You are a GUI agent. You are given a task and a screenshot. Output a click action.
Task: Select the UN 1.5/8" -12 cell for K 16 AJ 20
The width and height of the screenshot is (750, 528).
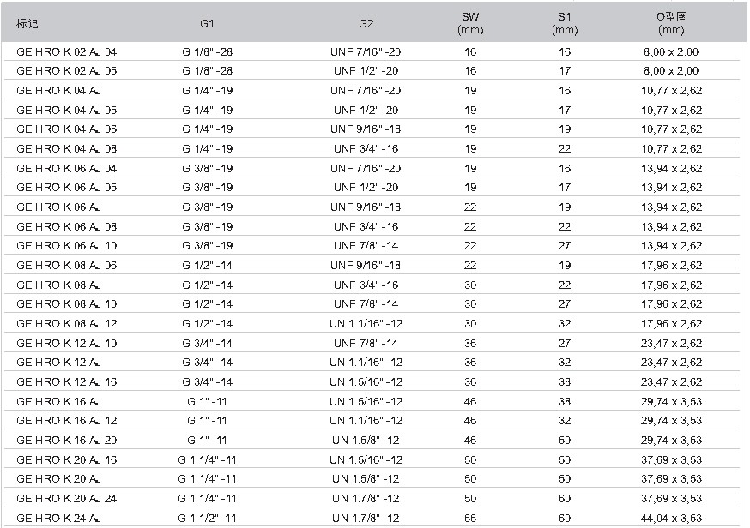(366, 440)
